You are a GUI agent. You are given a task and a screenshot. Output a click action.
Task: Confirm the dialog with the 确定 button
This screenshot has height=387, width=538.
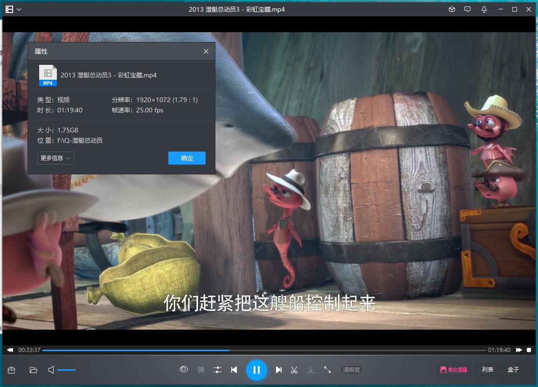click(186, 158)
